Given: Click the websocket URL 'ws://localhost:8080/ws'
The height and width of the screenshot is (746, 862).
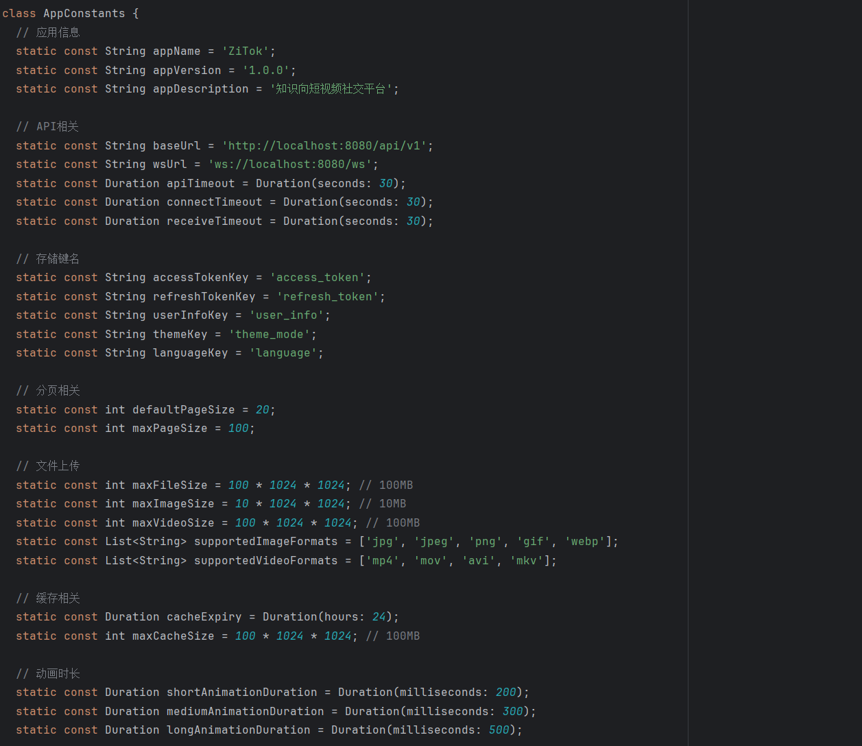Looking at the screenshot, I should [x=290, y=165].
